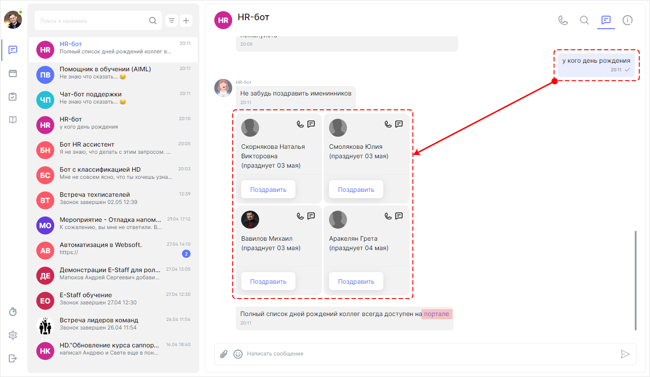Send message using the paper plane icon
Screen dimensions: 650x377
point(626,354)
